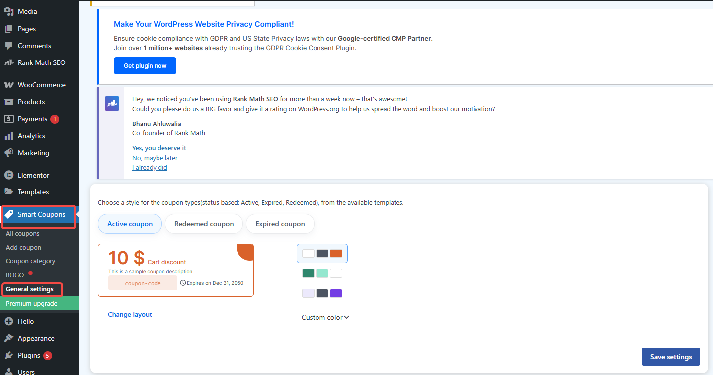This screenshot has width=713, height=375.
Task: Open Rank Math SEO via its icon
Action: pyautogui.click(x=9, y=62)
